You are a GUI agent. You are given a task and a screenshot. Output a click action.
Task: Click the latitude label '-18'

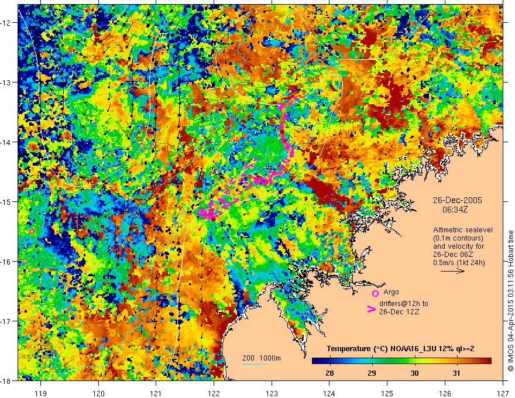tap(6, 381)
